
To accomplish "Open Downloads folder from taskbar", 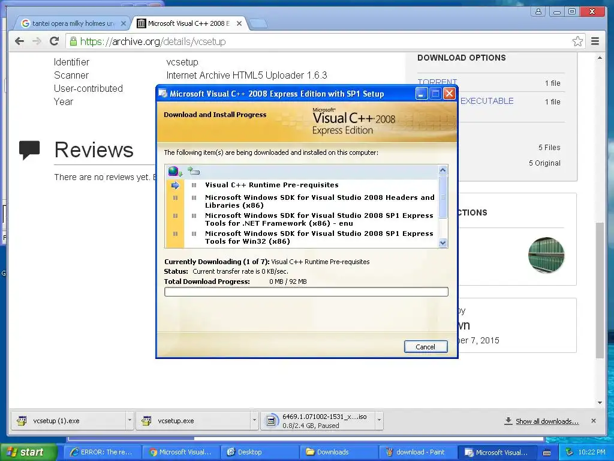I will pos(338,452).
